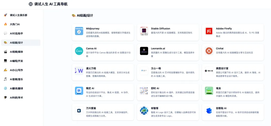
Task: Click the 万兴爱画 logo icon
Action: tap(79, 111)
